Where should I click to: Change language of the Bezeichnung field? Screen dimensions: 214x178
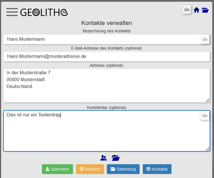pos(205,39)
